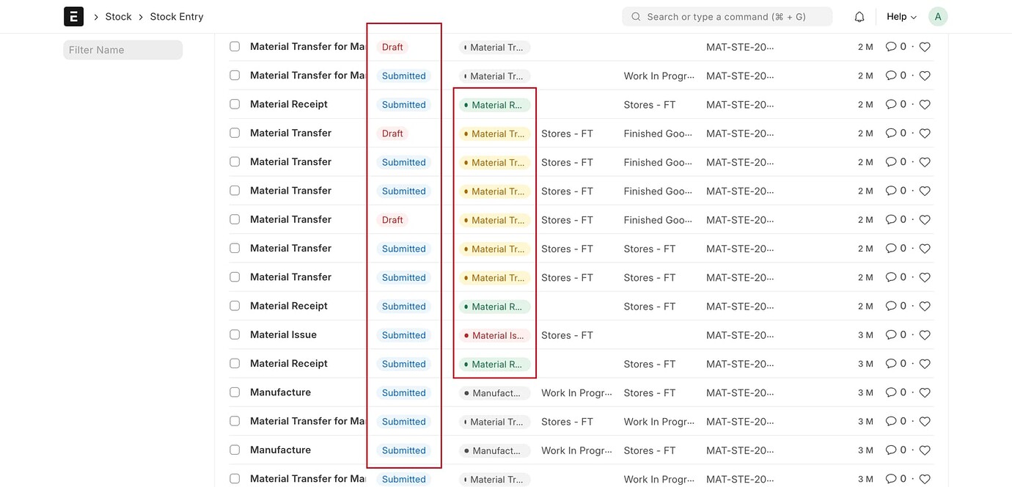Click the comment bubble on the Material Issue row
The width and height of the screenshot is (1012, 487).
point(890,334)
